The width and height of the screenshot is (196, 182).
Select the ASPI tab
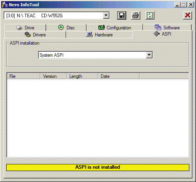coord(163,34)
